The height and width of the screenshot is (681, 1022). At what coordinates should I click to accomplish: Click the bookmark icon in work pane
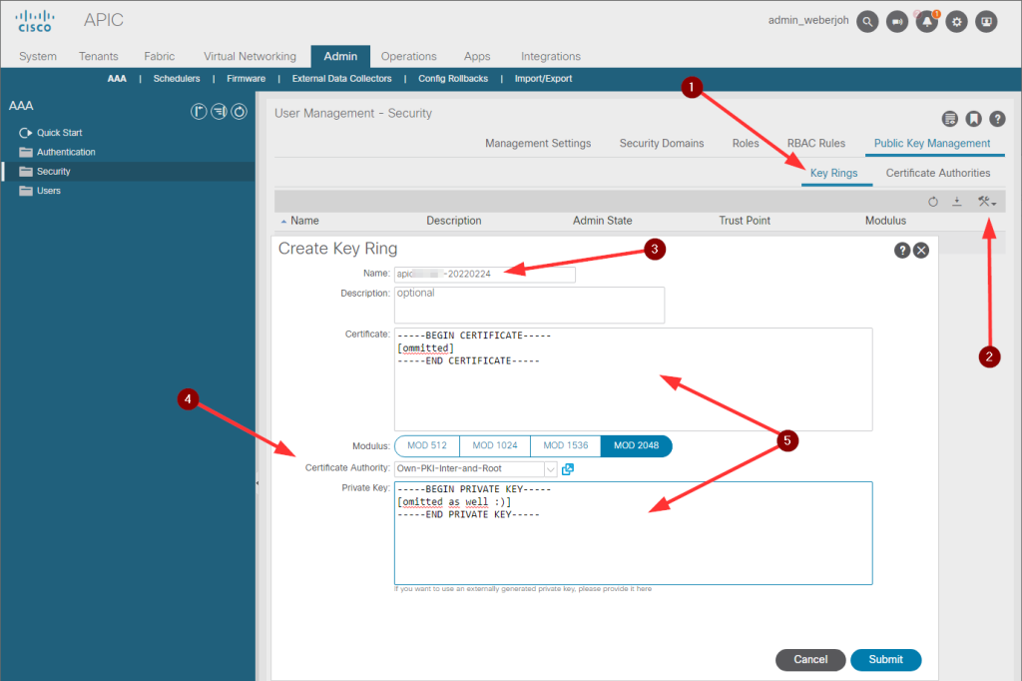pyautogui.click(x=973, y=119)
